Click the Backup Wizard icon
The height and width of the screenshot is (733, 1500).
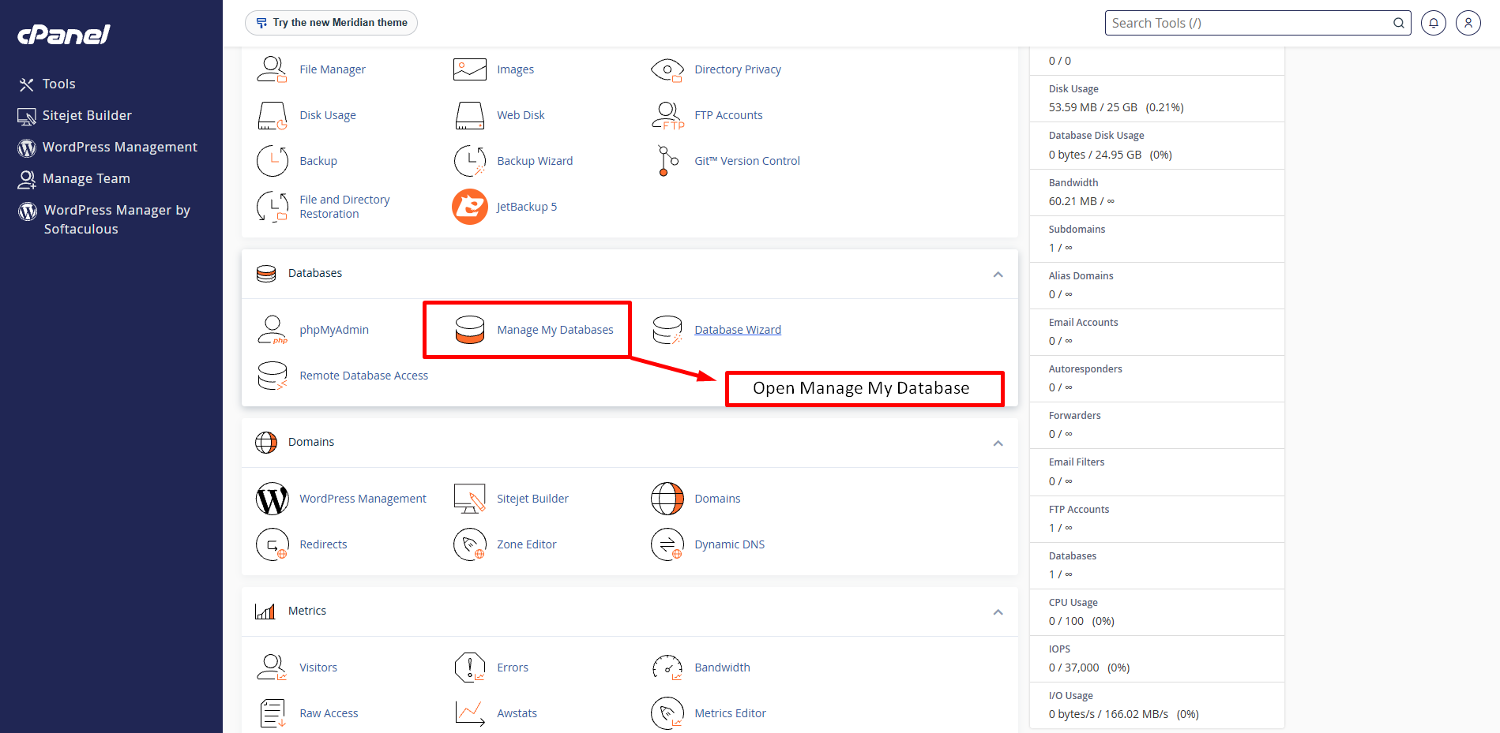[469, 161]
